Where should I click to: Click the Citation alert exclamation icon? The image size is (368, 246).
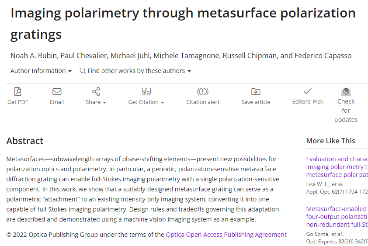point(203,92)
